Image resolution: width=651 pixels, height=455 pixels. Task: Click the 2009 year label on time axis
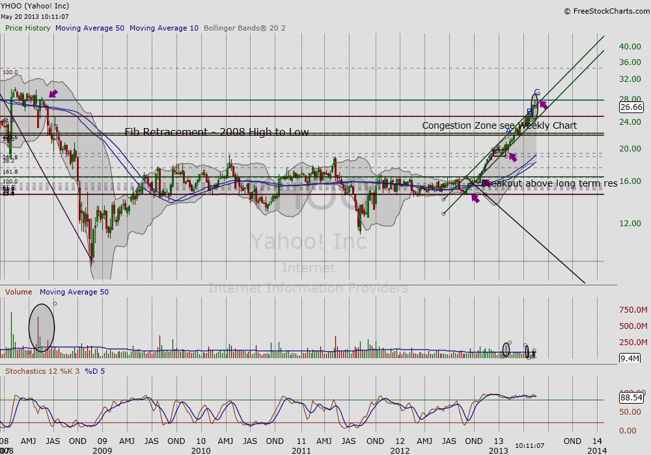tap(102, 450)
